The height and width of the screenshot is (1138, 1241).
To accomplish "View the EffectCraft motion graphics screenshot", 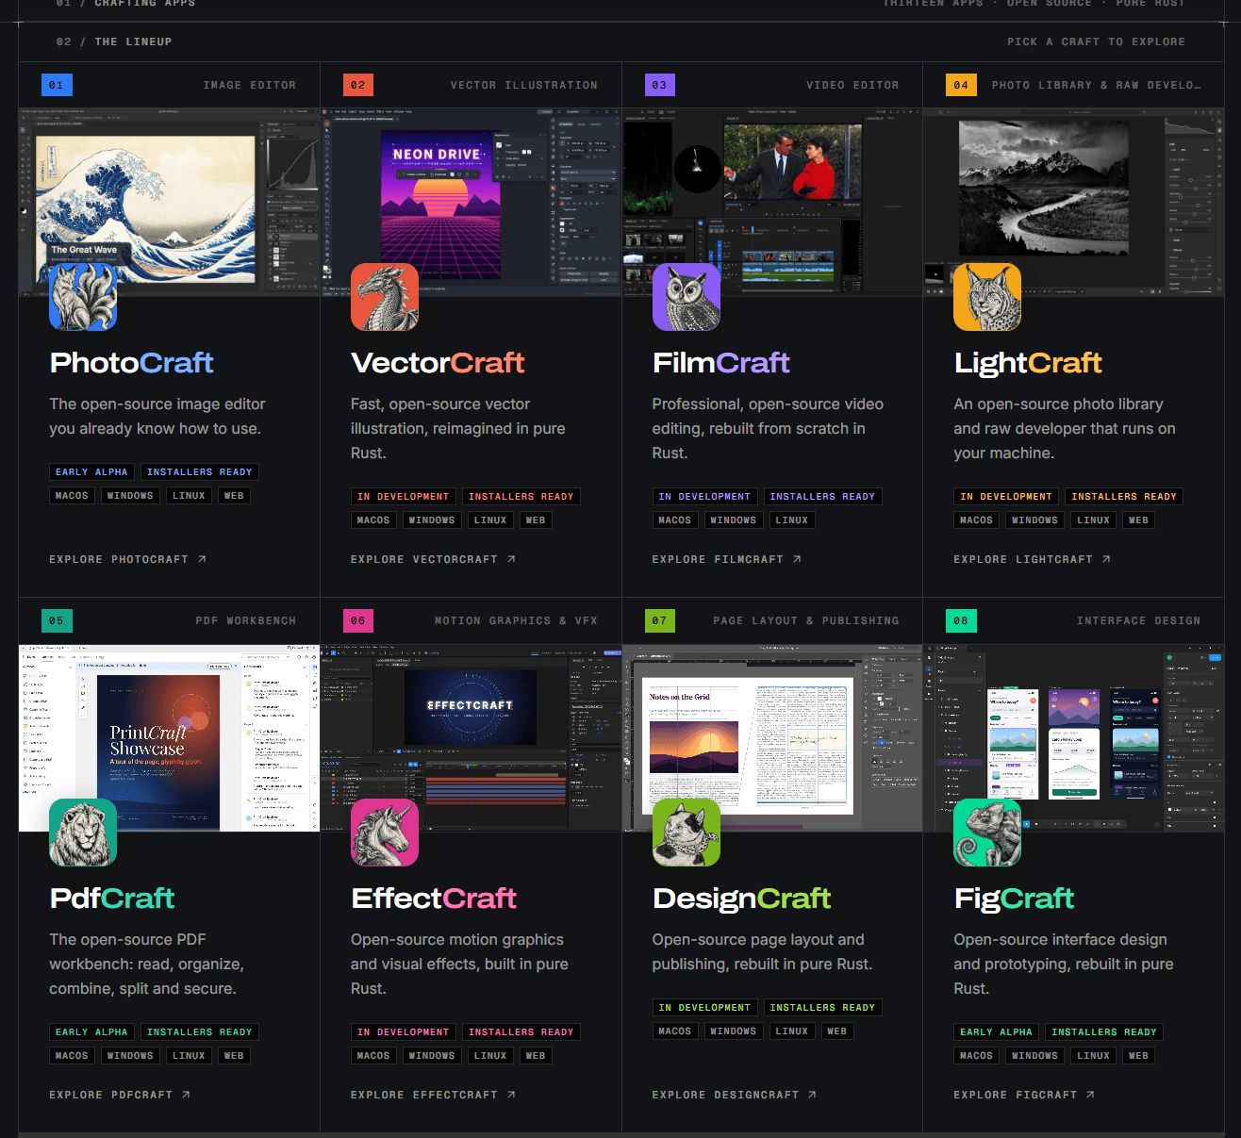I will (x=472, y=738).
